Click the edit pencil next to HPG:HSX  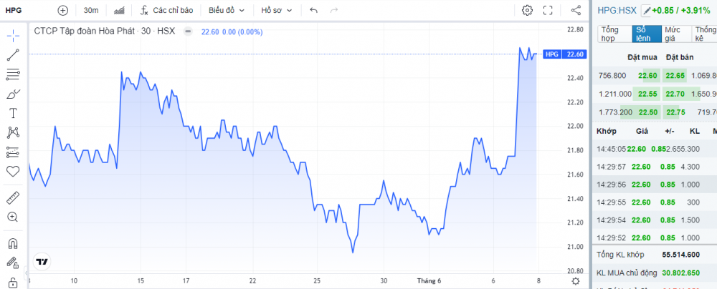[x=646, y=10]
